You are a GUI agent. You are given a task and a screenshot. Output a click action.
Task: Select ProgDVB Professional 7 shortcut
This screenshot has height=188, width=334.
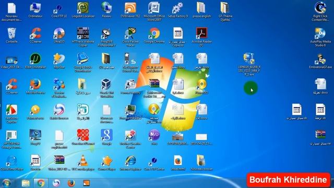click(106, 37)
